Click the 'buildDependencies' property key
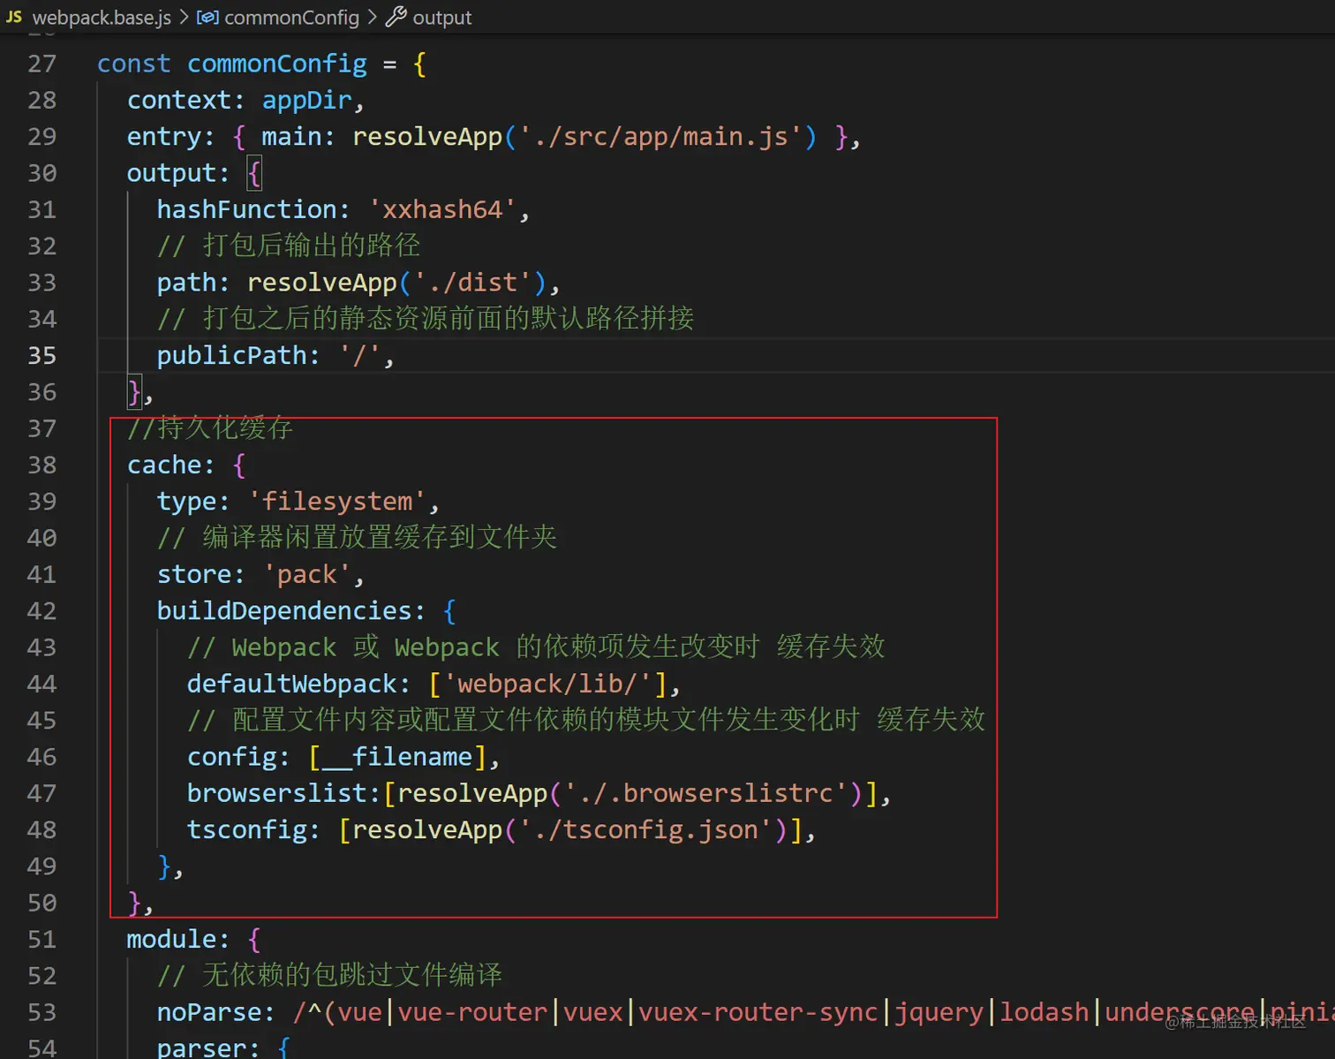 (284, 610)
